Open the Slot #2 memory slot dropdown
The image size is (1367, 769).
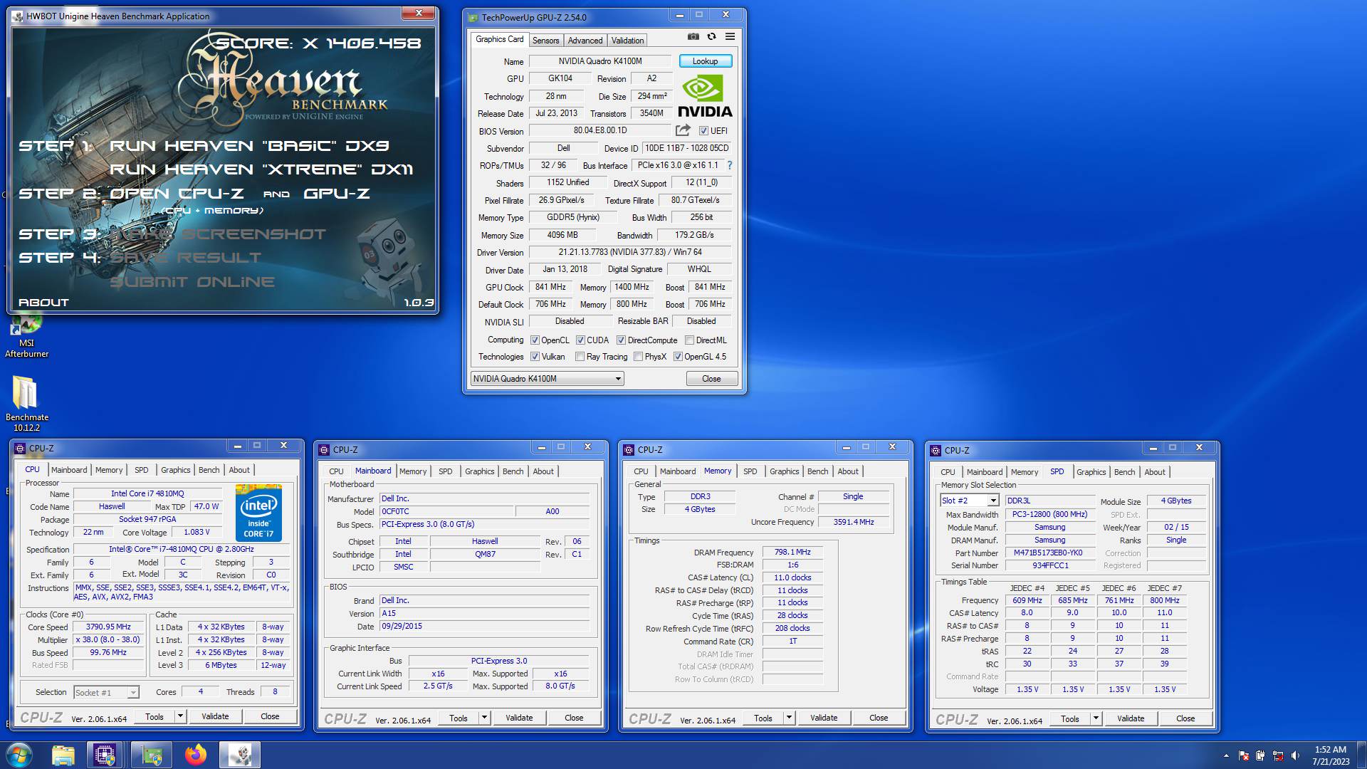[x=970, y=501]
